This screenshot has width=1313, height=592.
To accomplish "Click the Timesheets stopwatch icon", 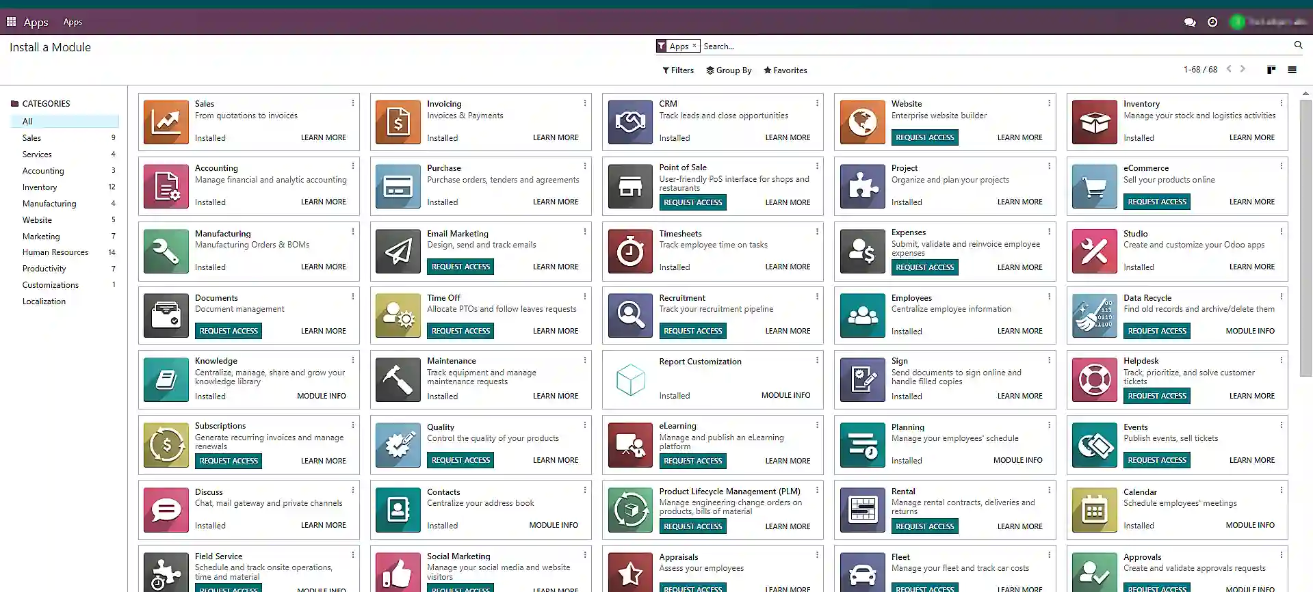I will click(x=630, y=252).
